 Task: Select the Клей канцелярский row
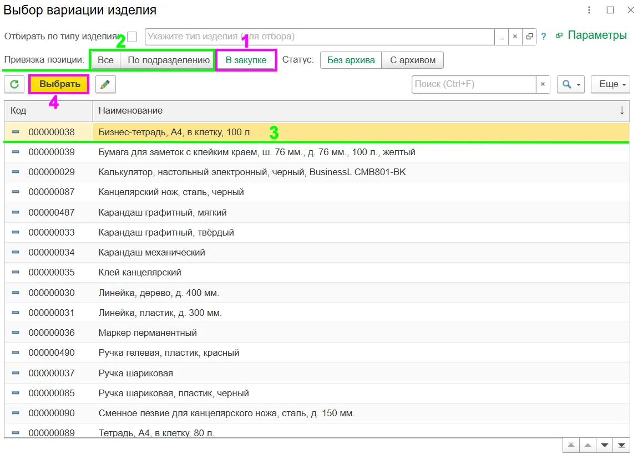(317, 272)
